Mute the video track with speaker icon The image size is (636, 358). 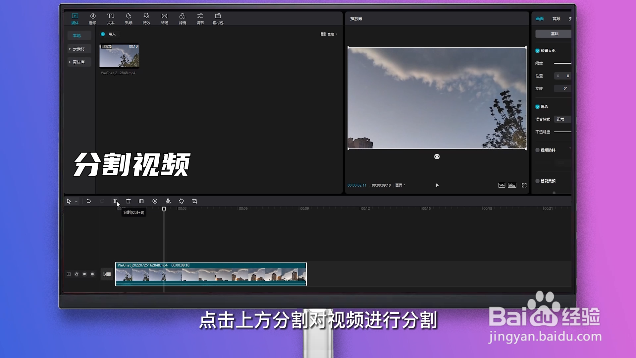(93, 274)
